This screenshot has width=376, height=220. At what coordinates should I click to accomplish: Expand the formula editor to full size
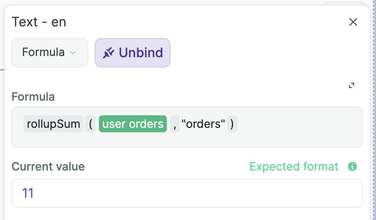(x=352, y=85)
